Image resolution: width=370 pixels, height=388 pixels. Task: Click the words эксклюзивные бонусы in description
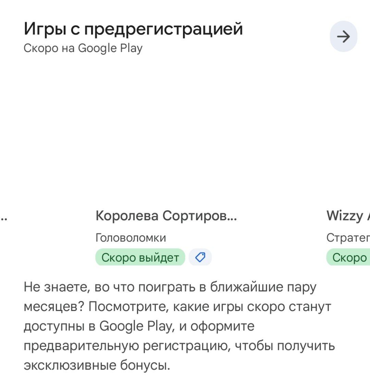tap(97, 365)
